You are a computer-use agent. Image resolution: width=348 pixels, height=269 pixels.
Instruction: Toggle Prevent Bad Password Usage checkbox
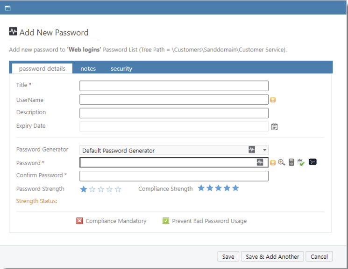point(166,221)
